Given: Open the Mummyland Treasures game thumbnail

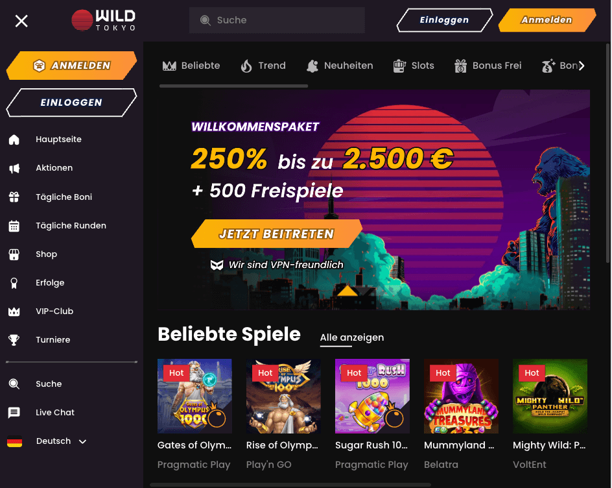Looking at the screenshot, I should (x=461, y=396).
